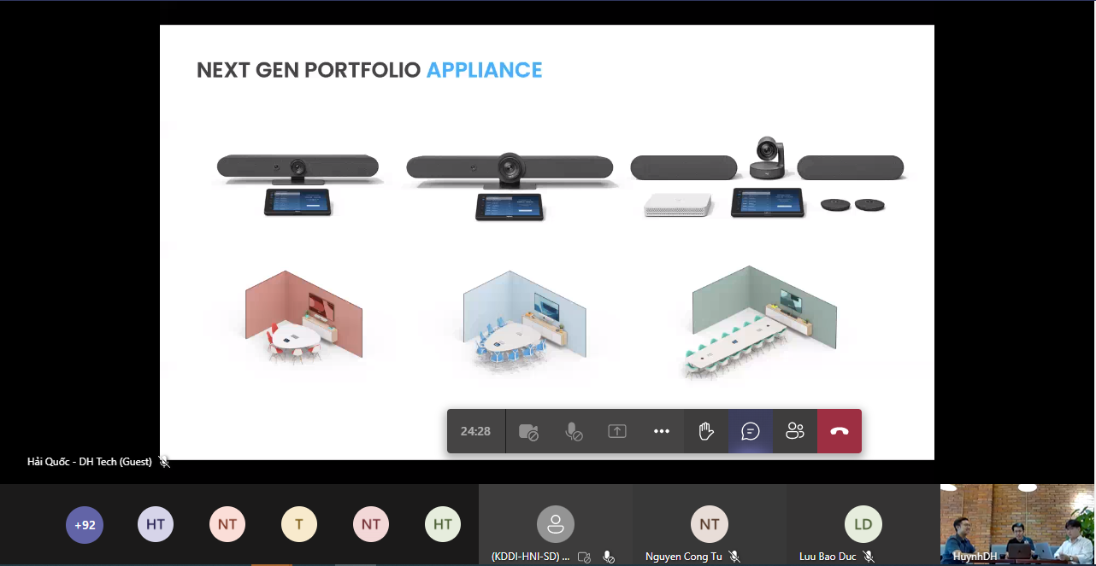Expand the +92 additional participants bubble

click(85, 525)
